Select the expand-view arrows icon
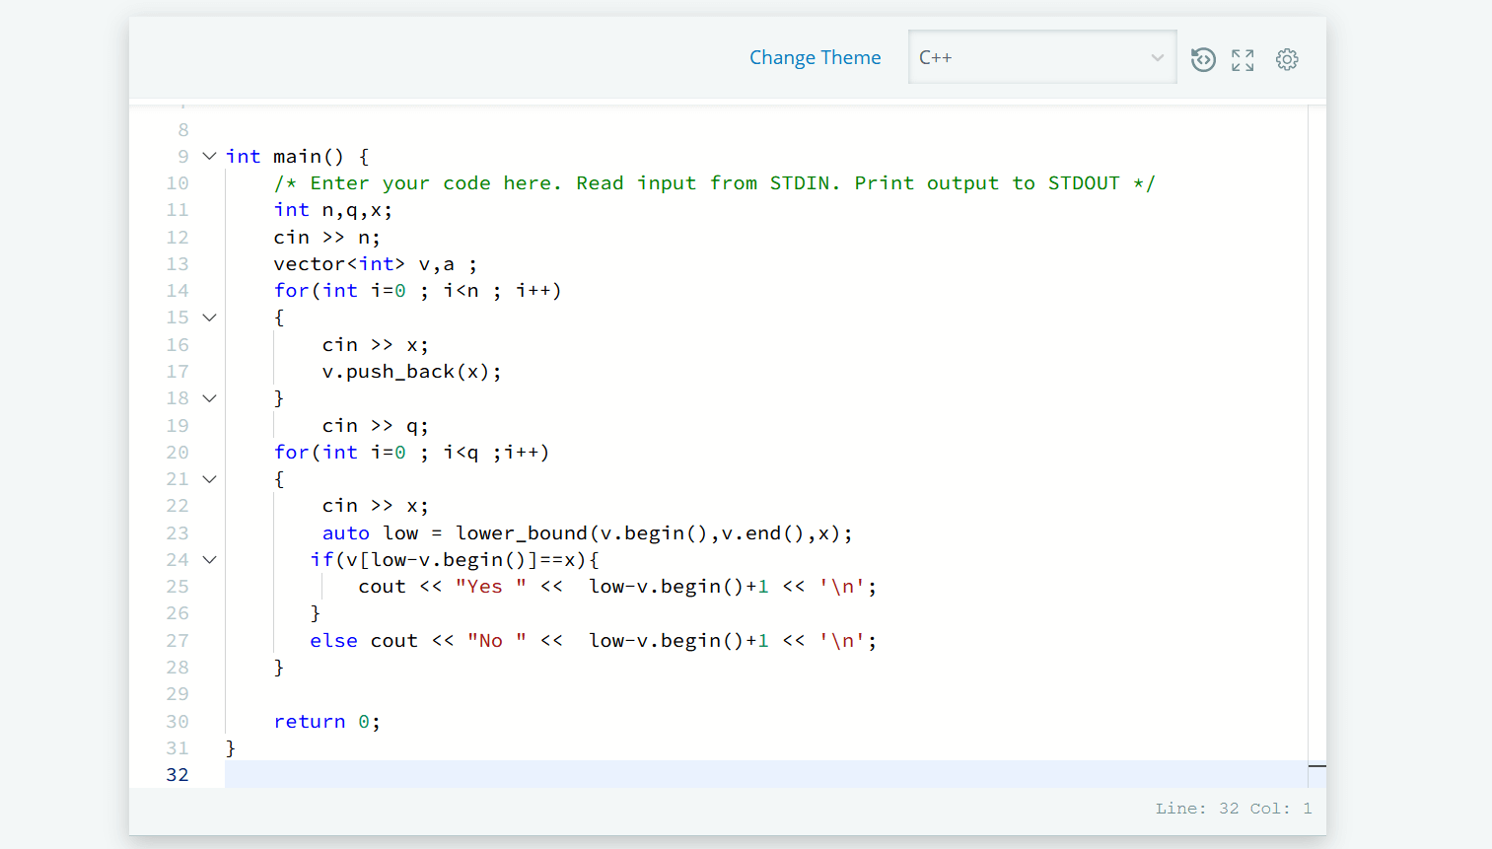The image size is (1492, 849). click(1243, 59)
